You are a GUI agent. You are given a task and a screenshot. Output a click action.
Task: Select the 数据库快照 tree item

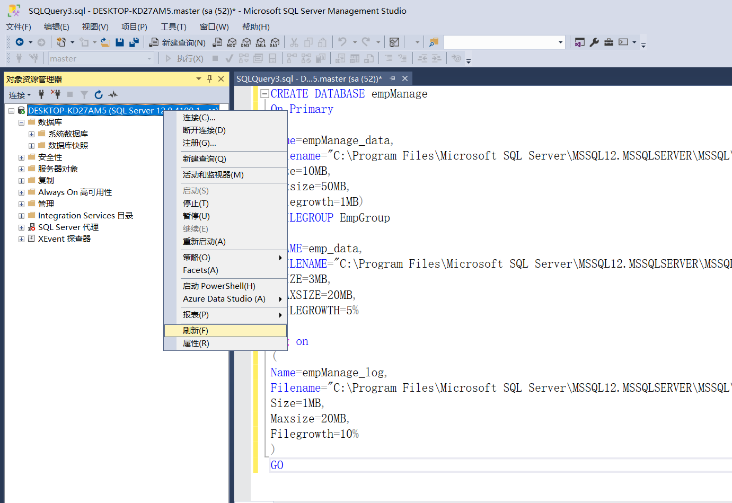pos(68,146)
